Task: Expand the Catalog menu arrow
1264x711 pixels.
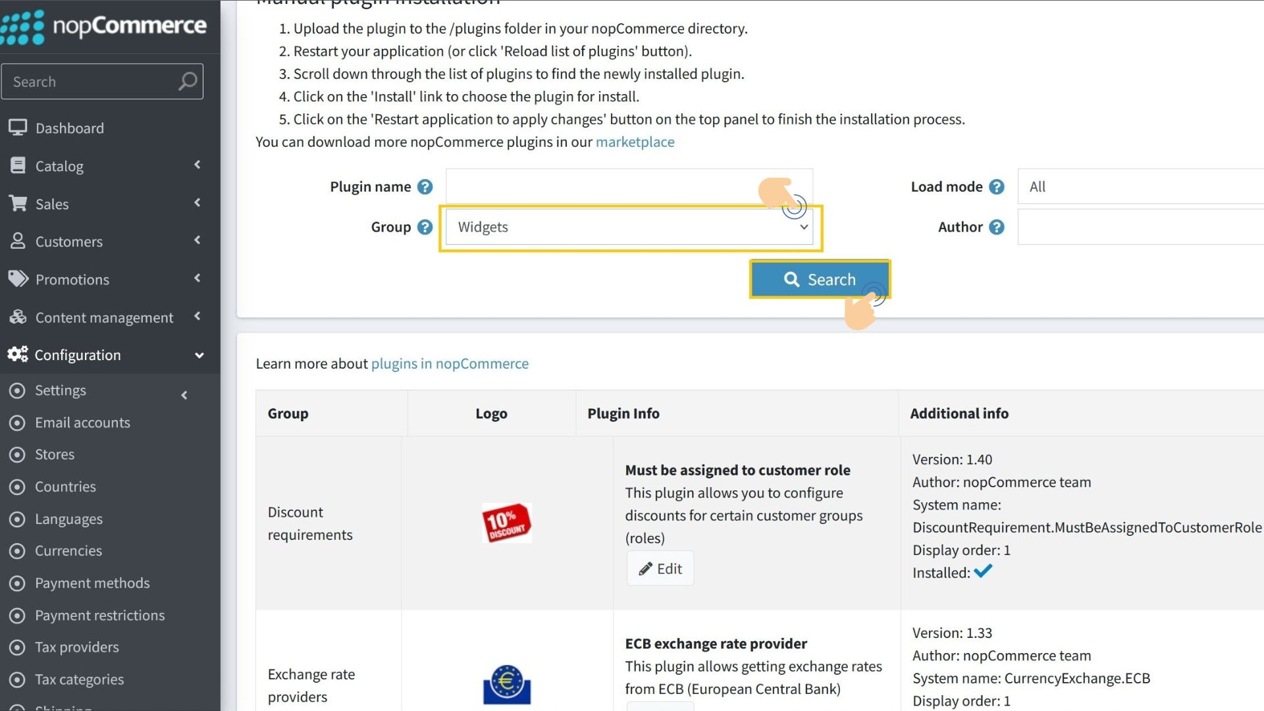Action: click(197, 165)
